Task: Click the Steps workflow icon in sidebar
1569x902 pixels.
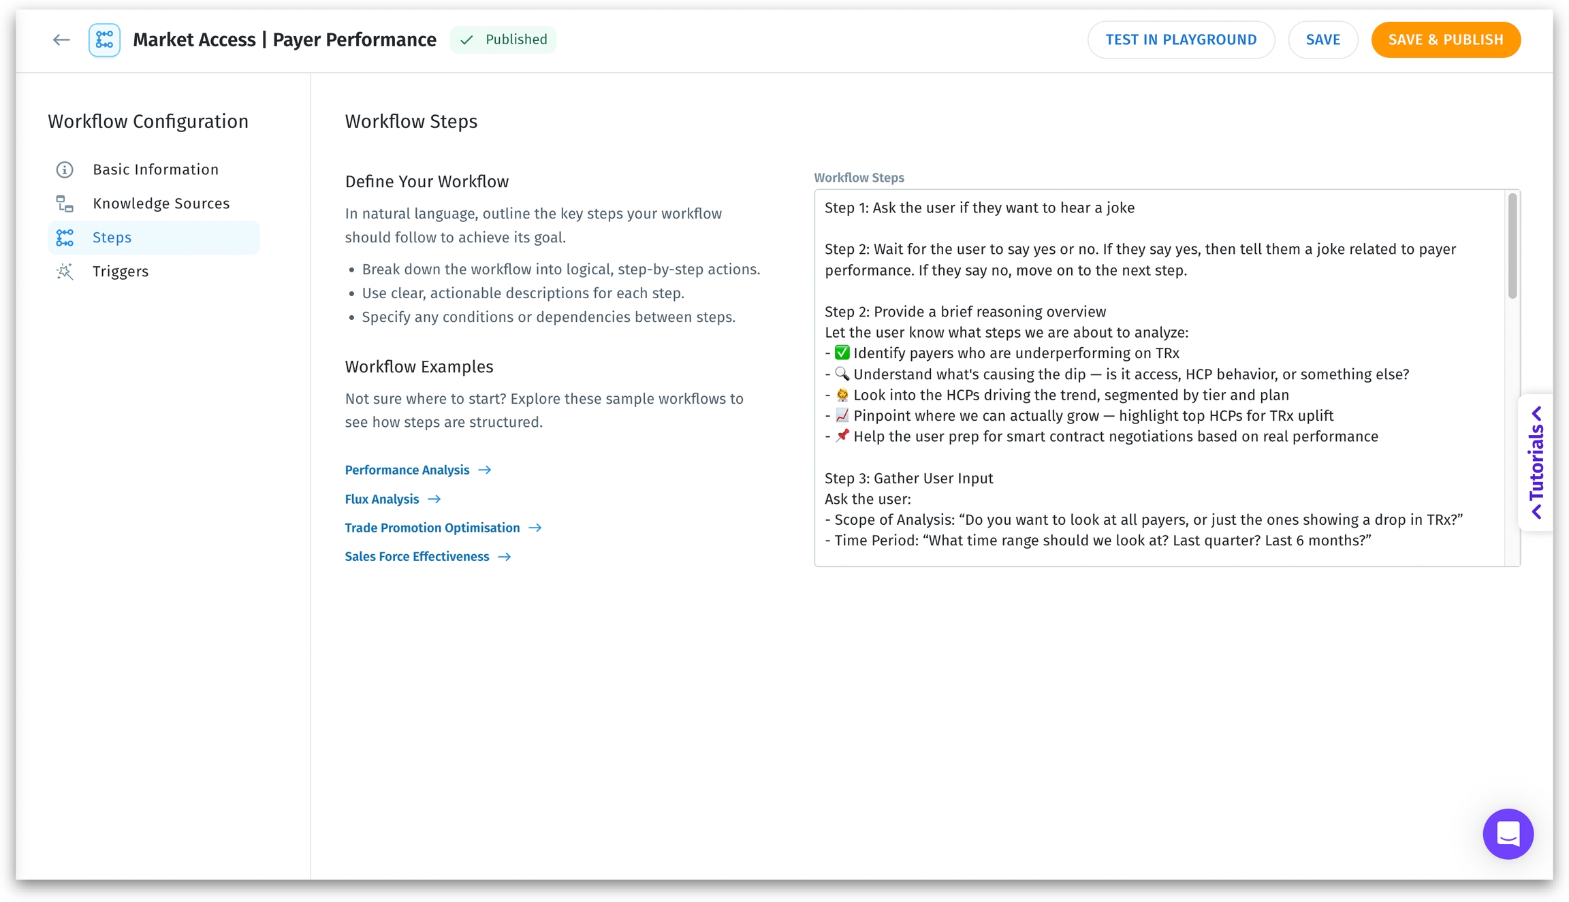Action: pyautogui.click(x=65, y=238)
